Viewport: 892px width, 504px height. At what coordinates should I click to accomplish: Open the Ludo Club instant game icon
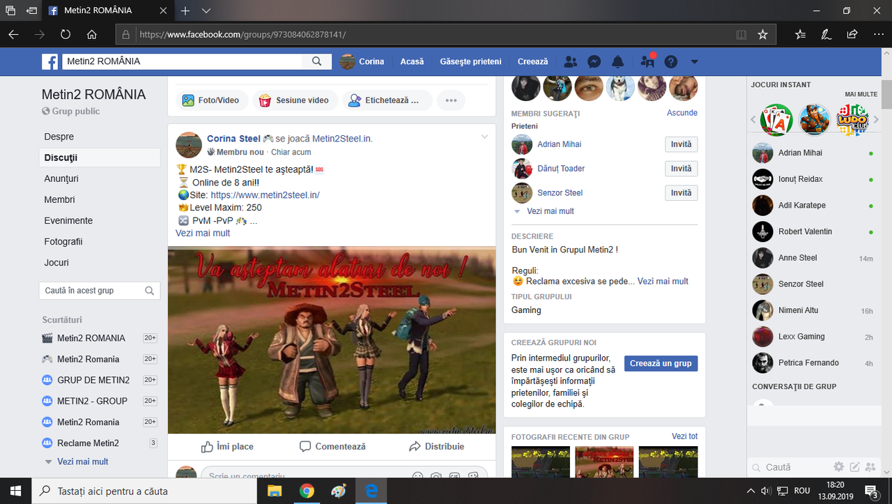coord(852,120)
